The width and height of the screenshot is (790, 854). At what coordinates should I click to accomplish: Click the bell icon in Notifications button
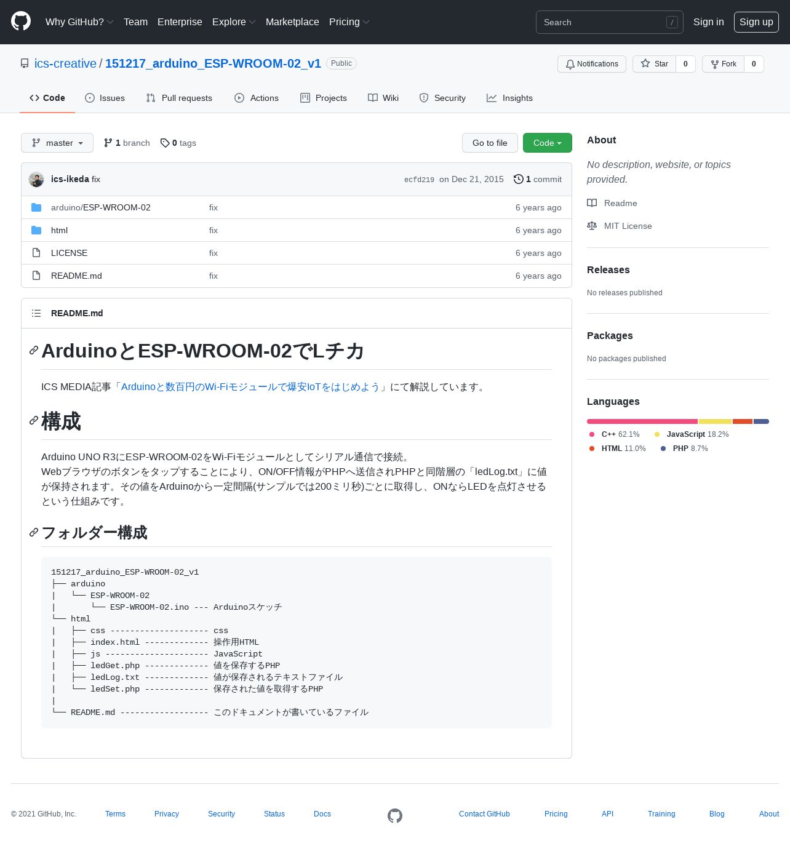point(570,64)
